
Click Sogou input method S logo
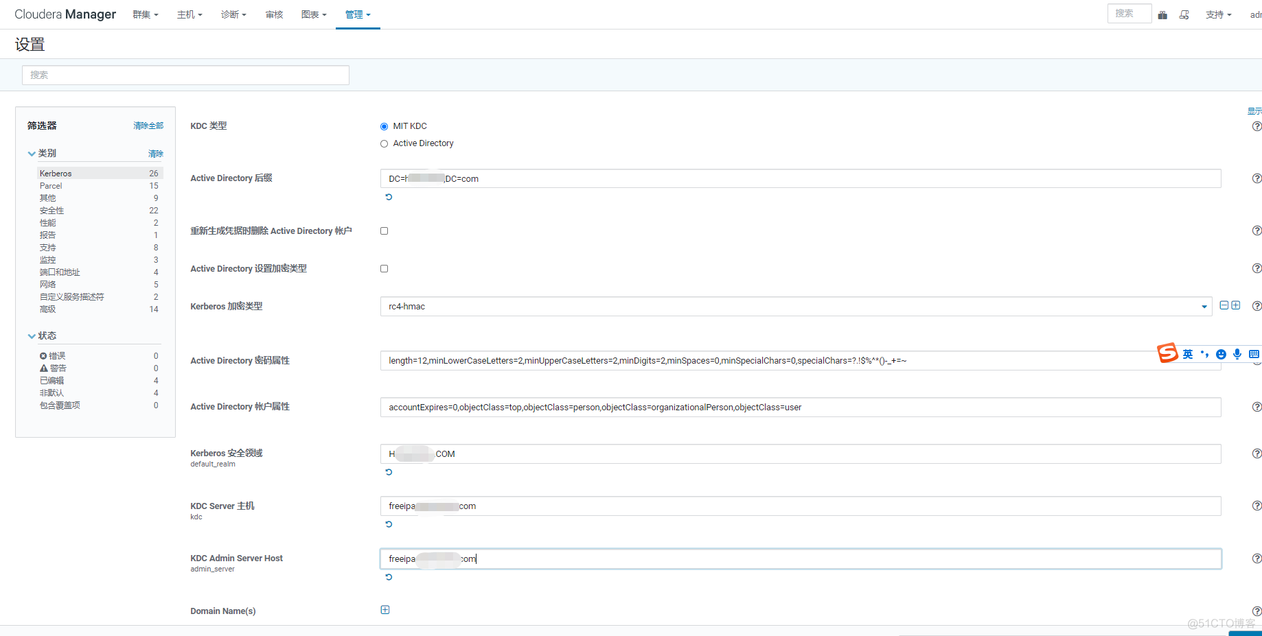pyautogui.click(x=1167, y=353)
